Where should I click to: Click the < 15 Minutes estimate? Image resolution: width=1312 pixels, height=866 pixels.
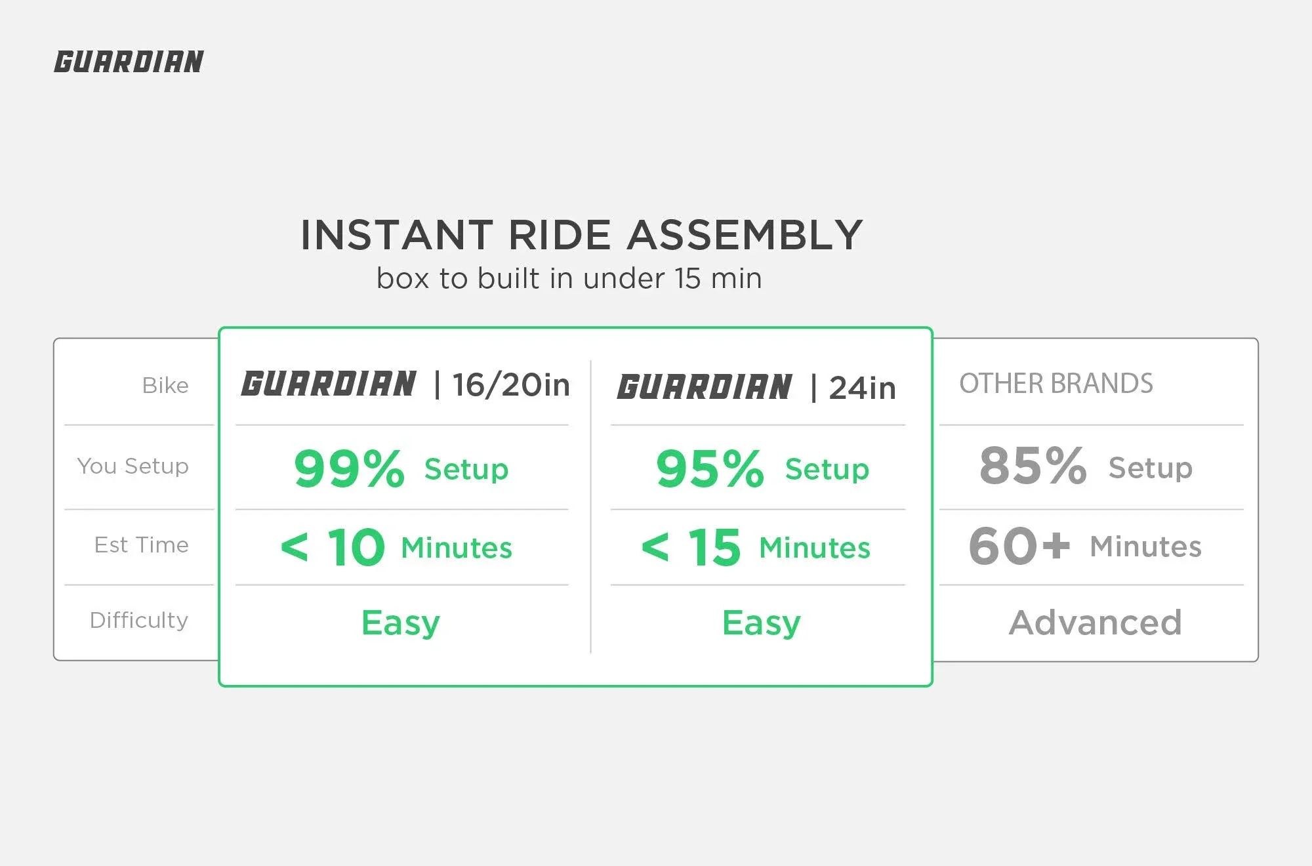[x=756, y=546]
